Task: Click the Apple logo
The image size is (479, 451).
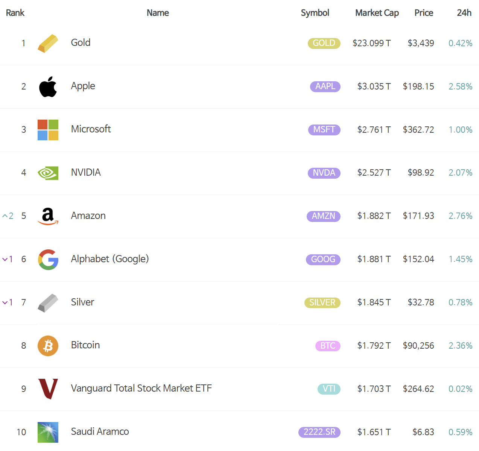Action: [48, 86]
